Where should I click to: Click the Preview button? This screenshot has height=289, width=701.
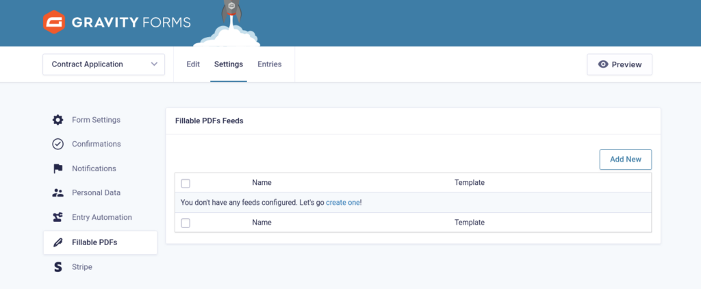(619, 64)
